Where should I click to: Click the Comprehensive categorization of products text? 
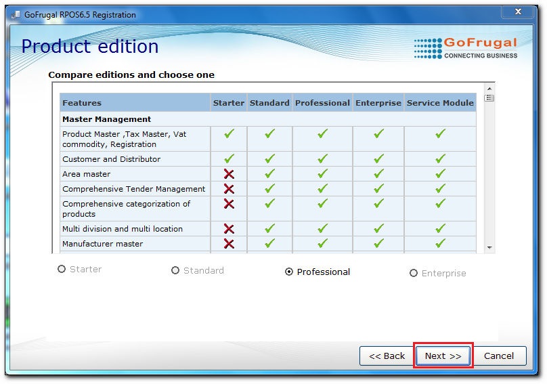tap(127, 209)
